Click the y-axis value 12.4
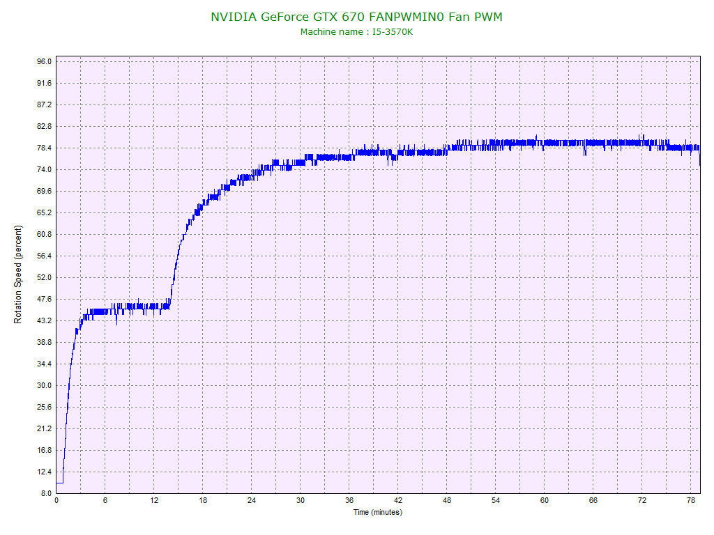Image resolution: width=714 pixels, height=535 pixels. 44,472
